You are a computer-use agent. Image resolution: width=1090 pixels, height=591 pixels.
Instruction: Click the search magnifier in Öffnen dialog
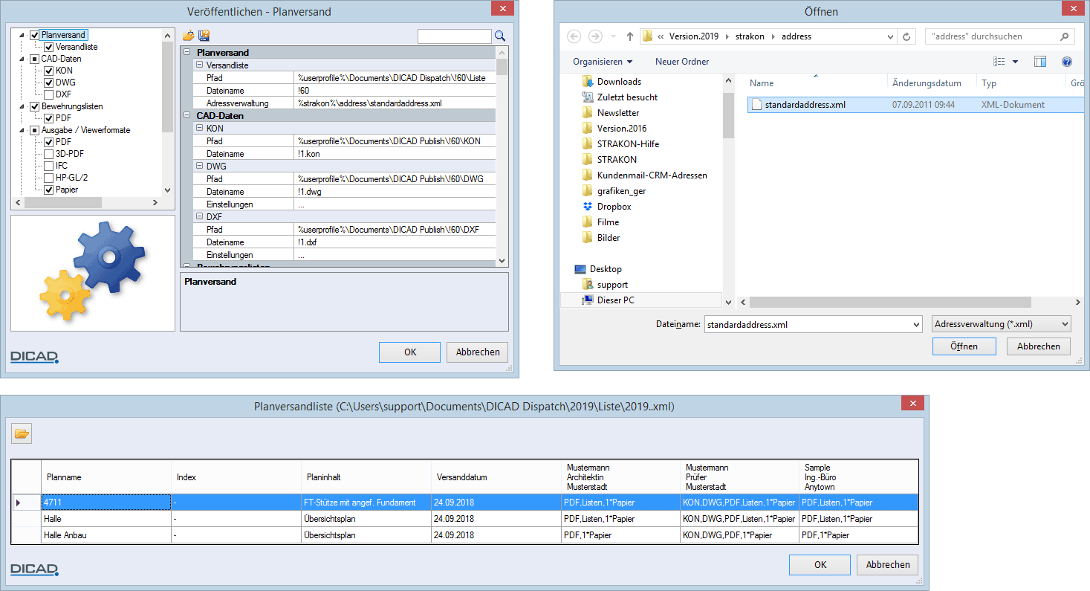[1064, 36]
